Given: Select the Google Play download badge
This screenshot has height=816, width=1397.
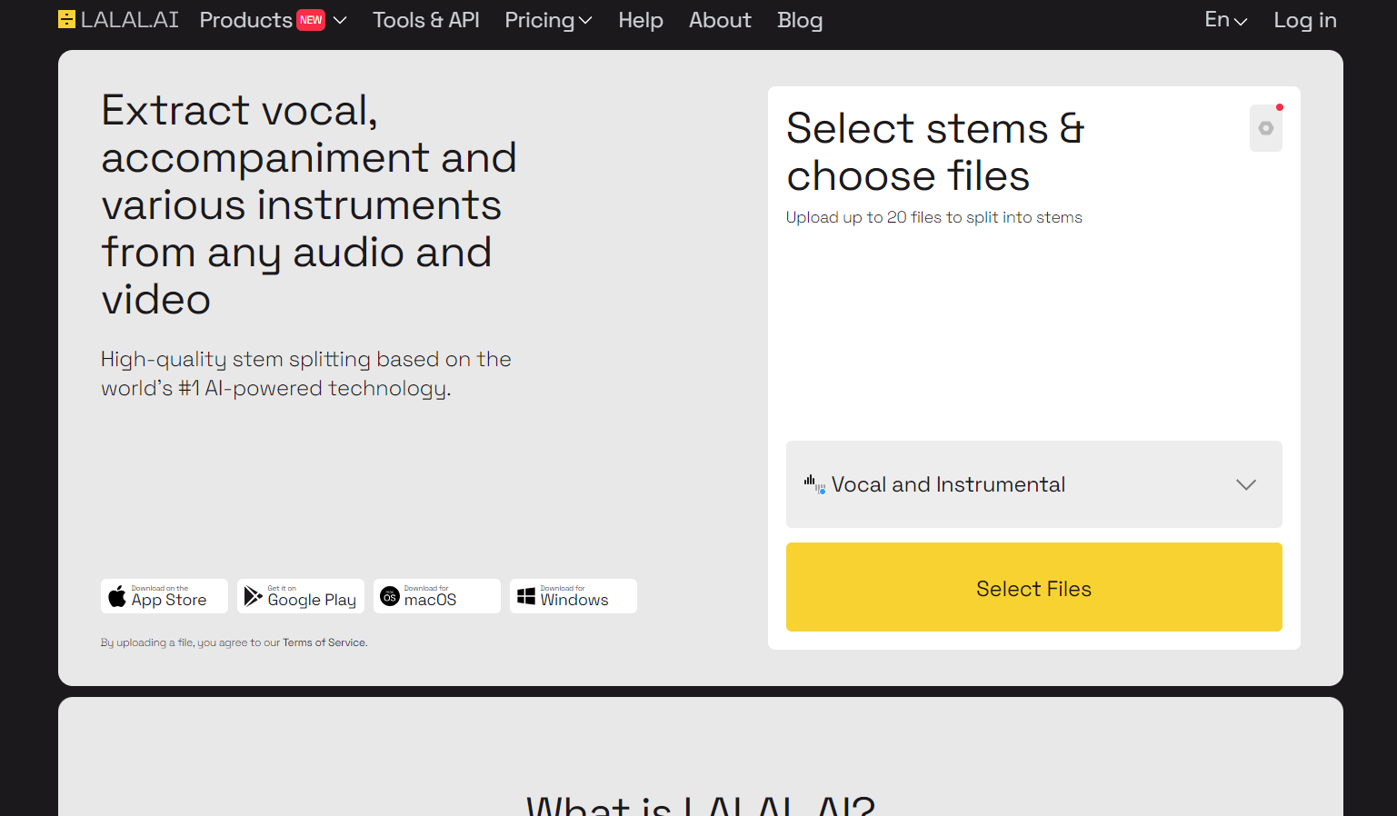Looking at the screenshot, I should pos(300,596).
